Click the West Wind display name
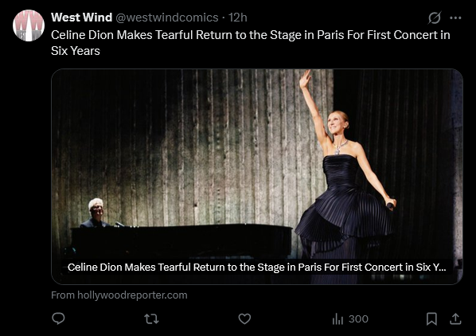 point(82,18)
